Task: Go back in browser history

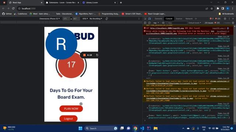Action: (3, 8)
